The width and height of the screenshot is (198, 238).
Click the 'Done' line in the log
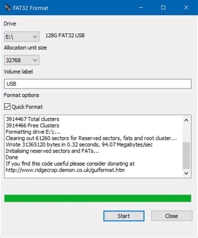pos(12,157)
